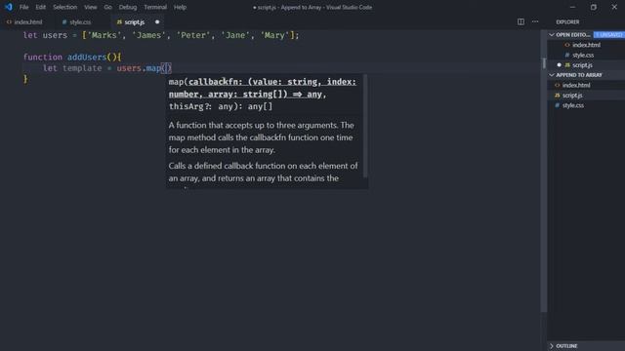
Task: Click the HTML icon beside folder index.html
Action: (558, 85)
